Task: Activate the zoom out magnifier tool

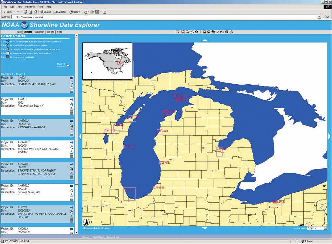Action: click(x=187, y=32)
